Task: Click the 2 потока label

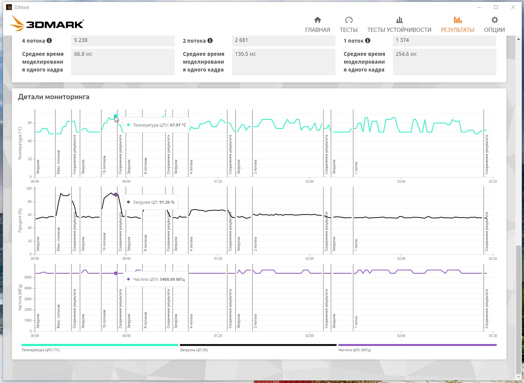Action: point(194,41)
